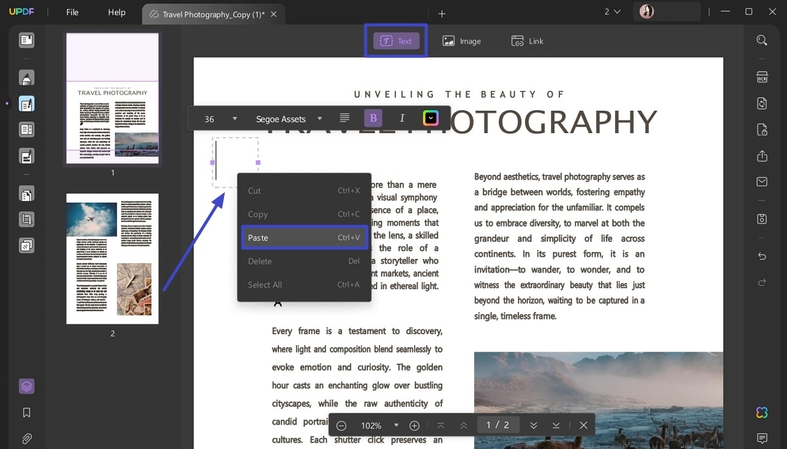This screenshot has height=449, width=787.
Task: Open the bookmarks panel
Action: pyautogui.click(x=25, y=412)
